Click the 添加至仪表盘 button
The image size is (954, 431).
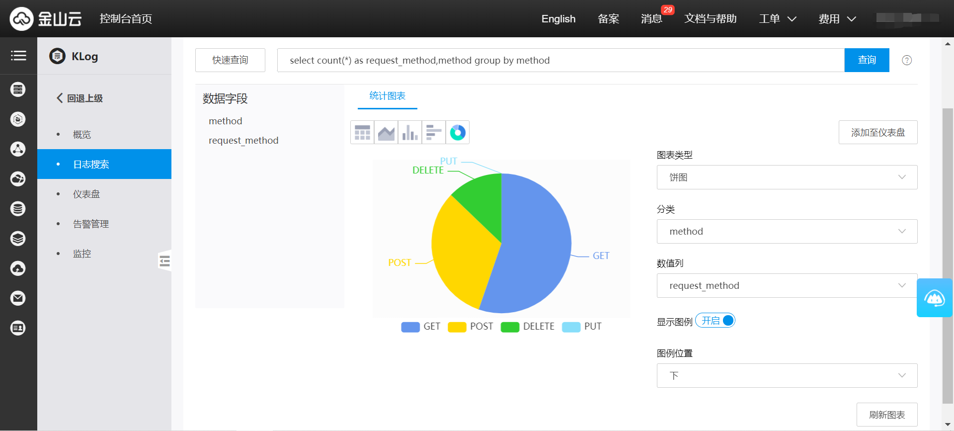coord(877,133)
